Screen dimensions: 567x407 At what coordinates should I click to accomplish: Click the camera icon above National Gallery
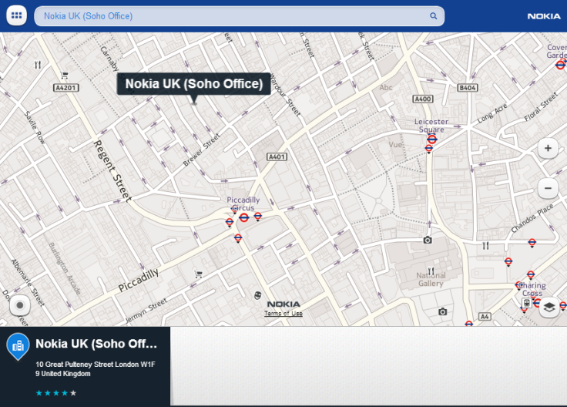[428, 240]
